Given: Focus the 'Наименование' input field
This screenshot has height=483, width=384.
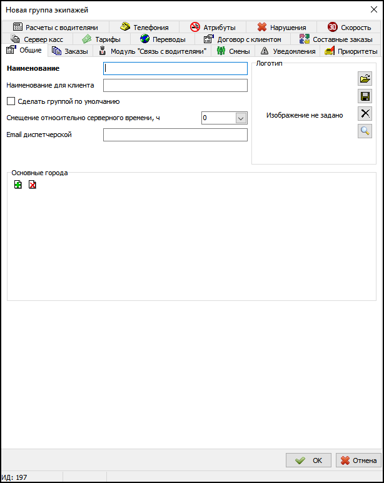Looking at the screenshot, I should tap(175, 69).
